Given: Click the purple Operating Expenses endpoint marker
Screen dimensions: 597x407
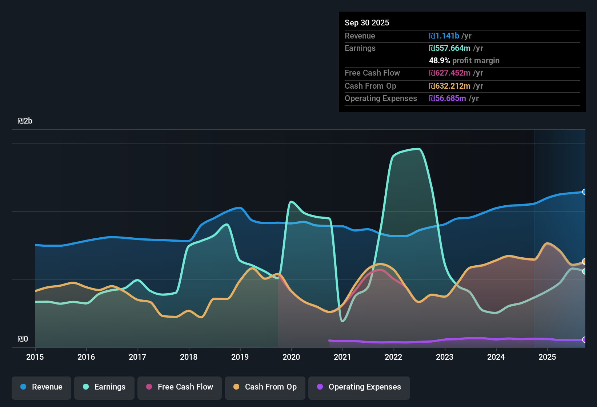Looking at the screenshot, I should (584, 340).
